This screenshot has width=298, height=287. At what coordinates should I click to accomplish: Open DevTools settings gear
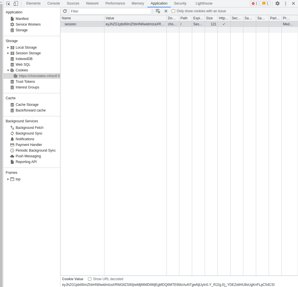[277, 3]
